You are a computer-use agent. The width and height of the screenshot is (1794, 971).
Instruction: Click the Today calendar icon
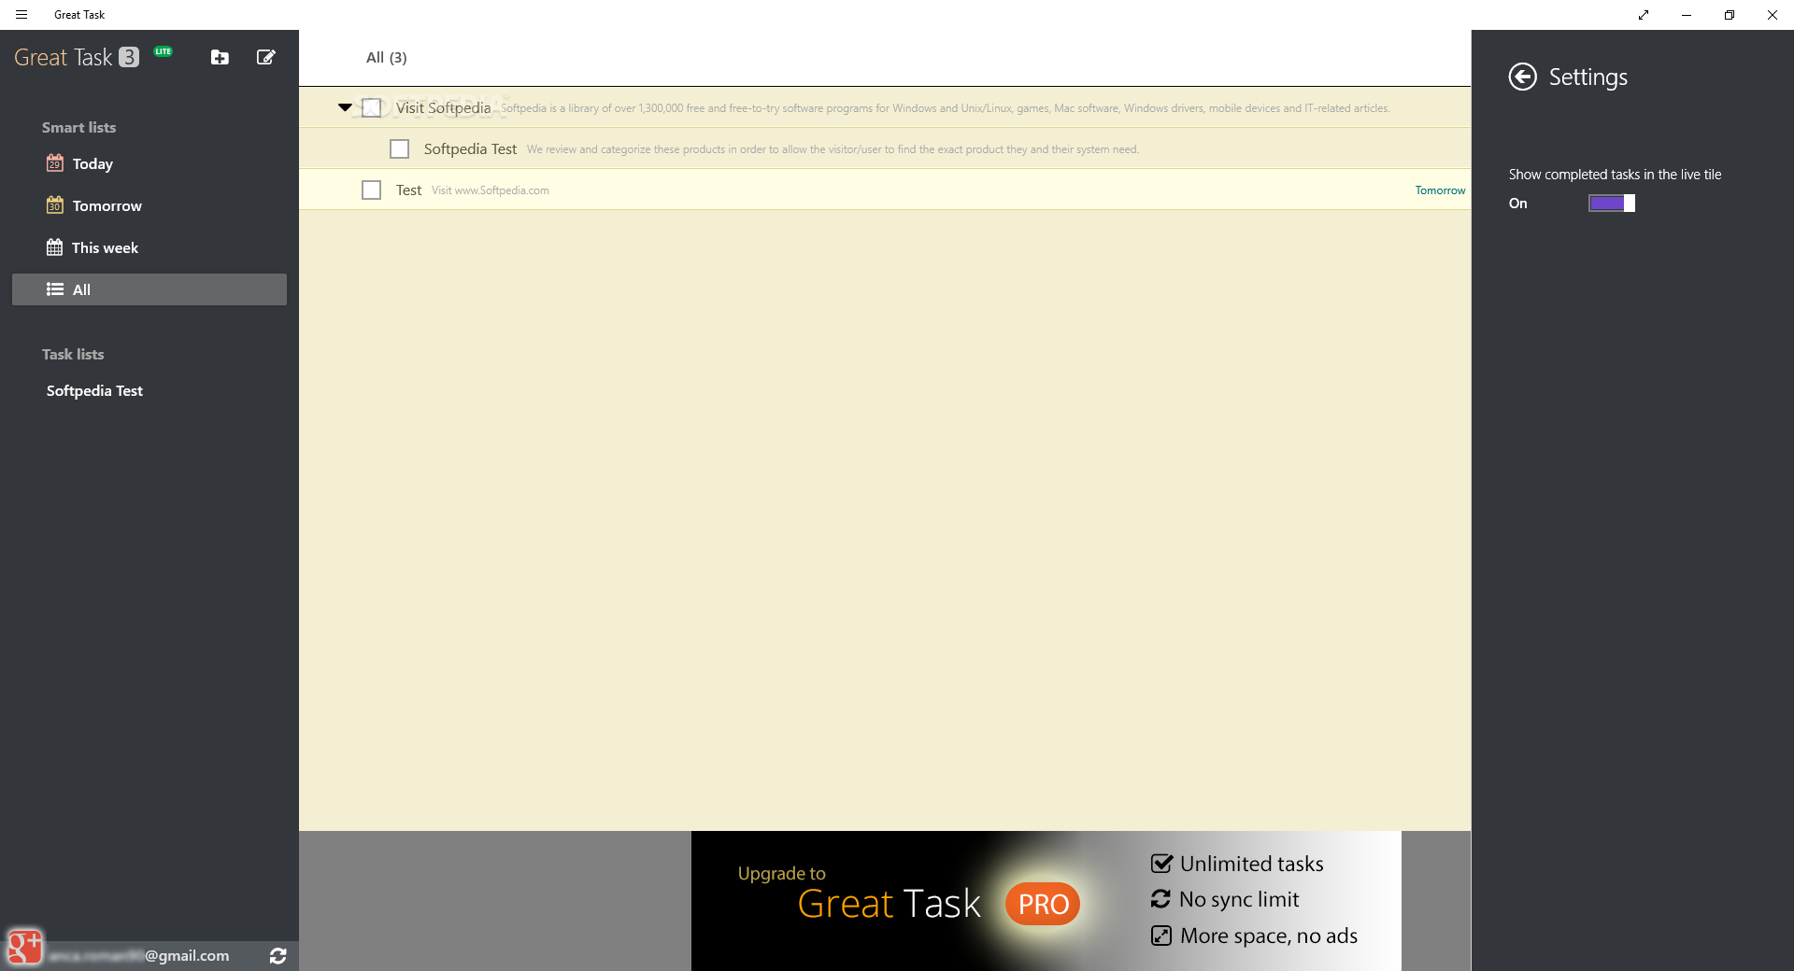click(x=55, y=163)
